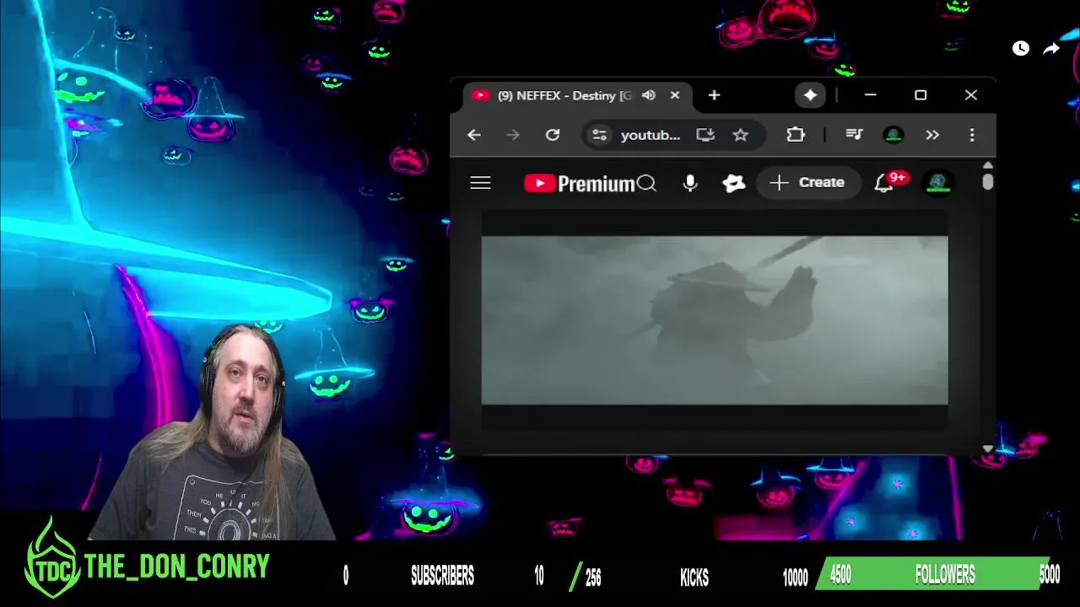Click the Gemini sparkle button in title bar
Viewport: 1080px width, 607px height.
pos(810,95)
